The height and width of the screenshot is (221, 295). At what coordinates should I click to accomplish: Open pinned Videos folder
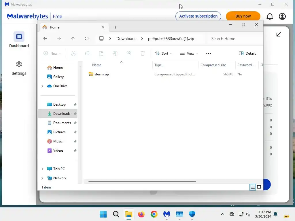coord(58,150)
